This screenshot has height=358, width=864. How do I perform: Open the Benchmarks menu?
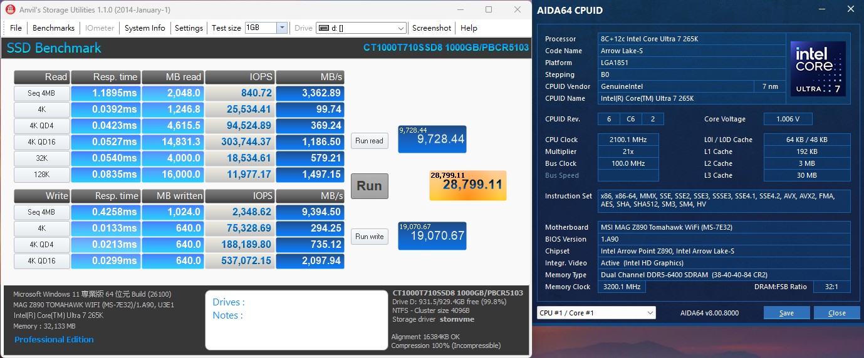53,28
